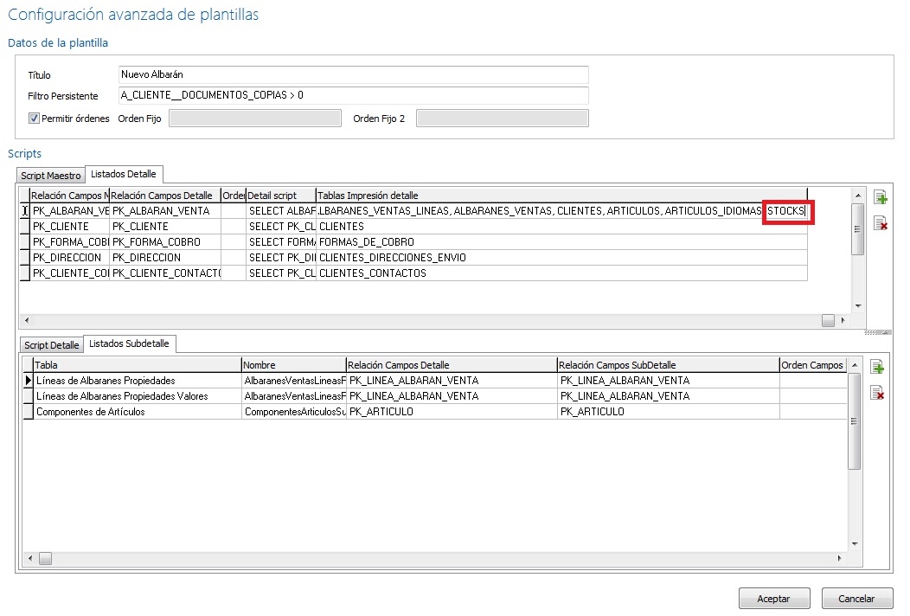
Task: Click the FORMAS_DE_COBRO table cell
Action: click(561, 242)
